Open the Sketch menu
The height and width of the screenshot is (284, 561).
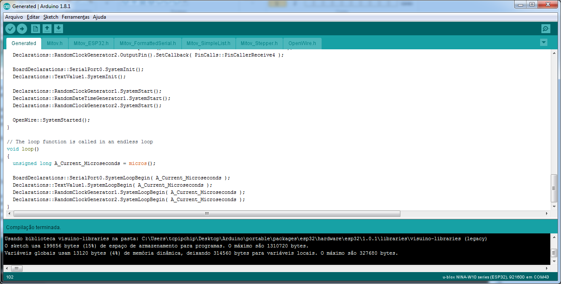(51, 17)
